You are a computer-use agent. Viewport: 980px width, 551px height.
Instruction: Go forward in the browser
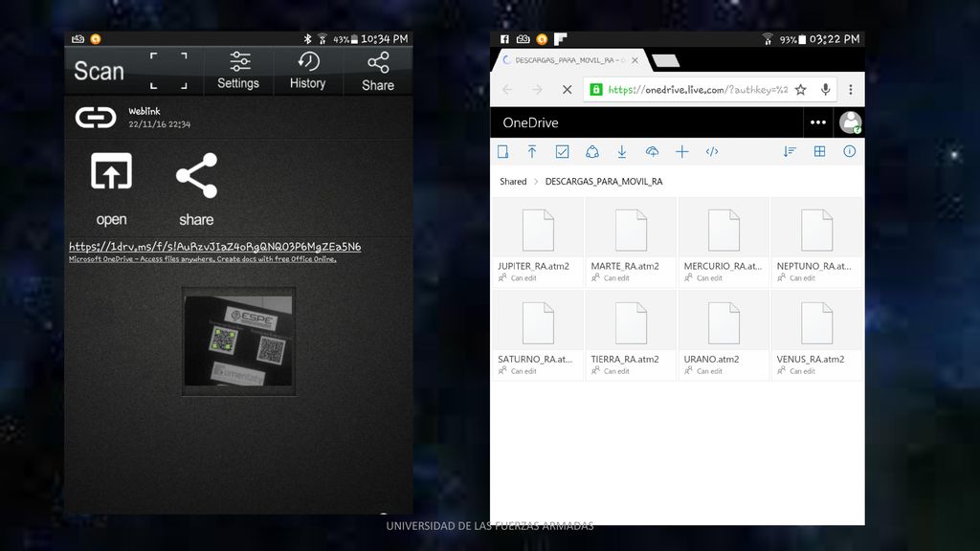537,90
